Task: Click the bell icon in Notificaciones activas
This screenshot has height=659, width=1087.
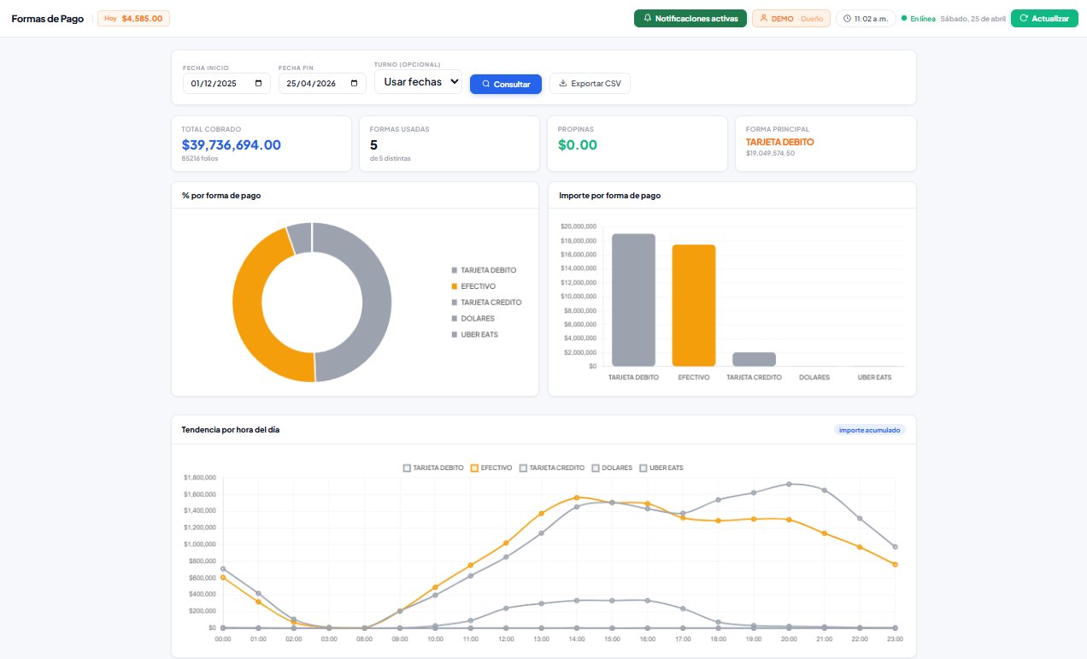Action: [647, 18]
